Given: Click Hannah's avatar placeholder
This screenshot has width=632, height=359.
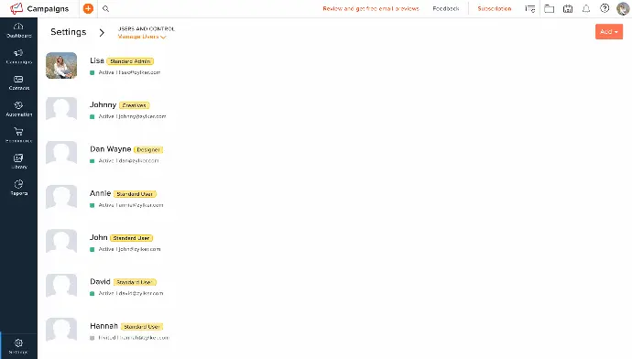Looking at the screenshot, I should [x=61, y=330].
